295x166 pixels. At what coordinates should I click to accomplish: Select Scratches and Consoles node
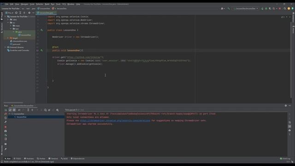18,50
